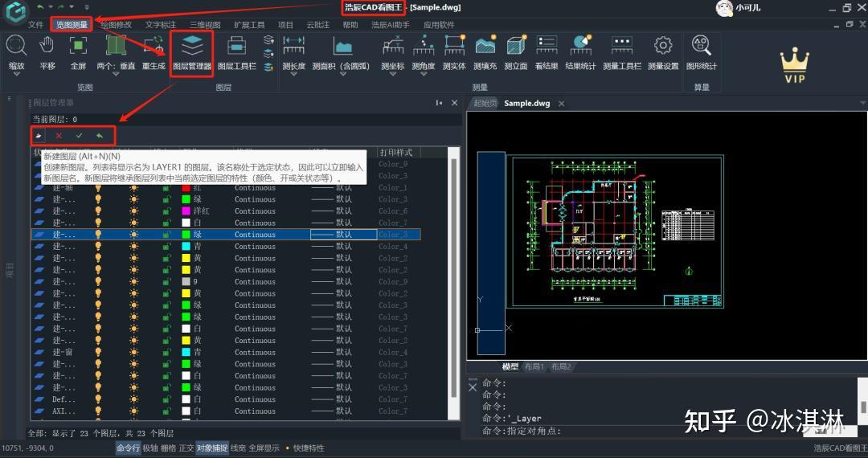This screenshot has width=868, height=458.
Task: Switch to the 绘图修改 ribbon tab
Action: (117, 25)
